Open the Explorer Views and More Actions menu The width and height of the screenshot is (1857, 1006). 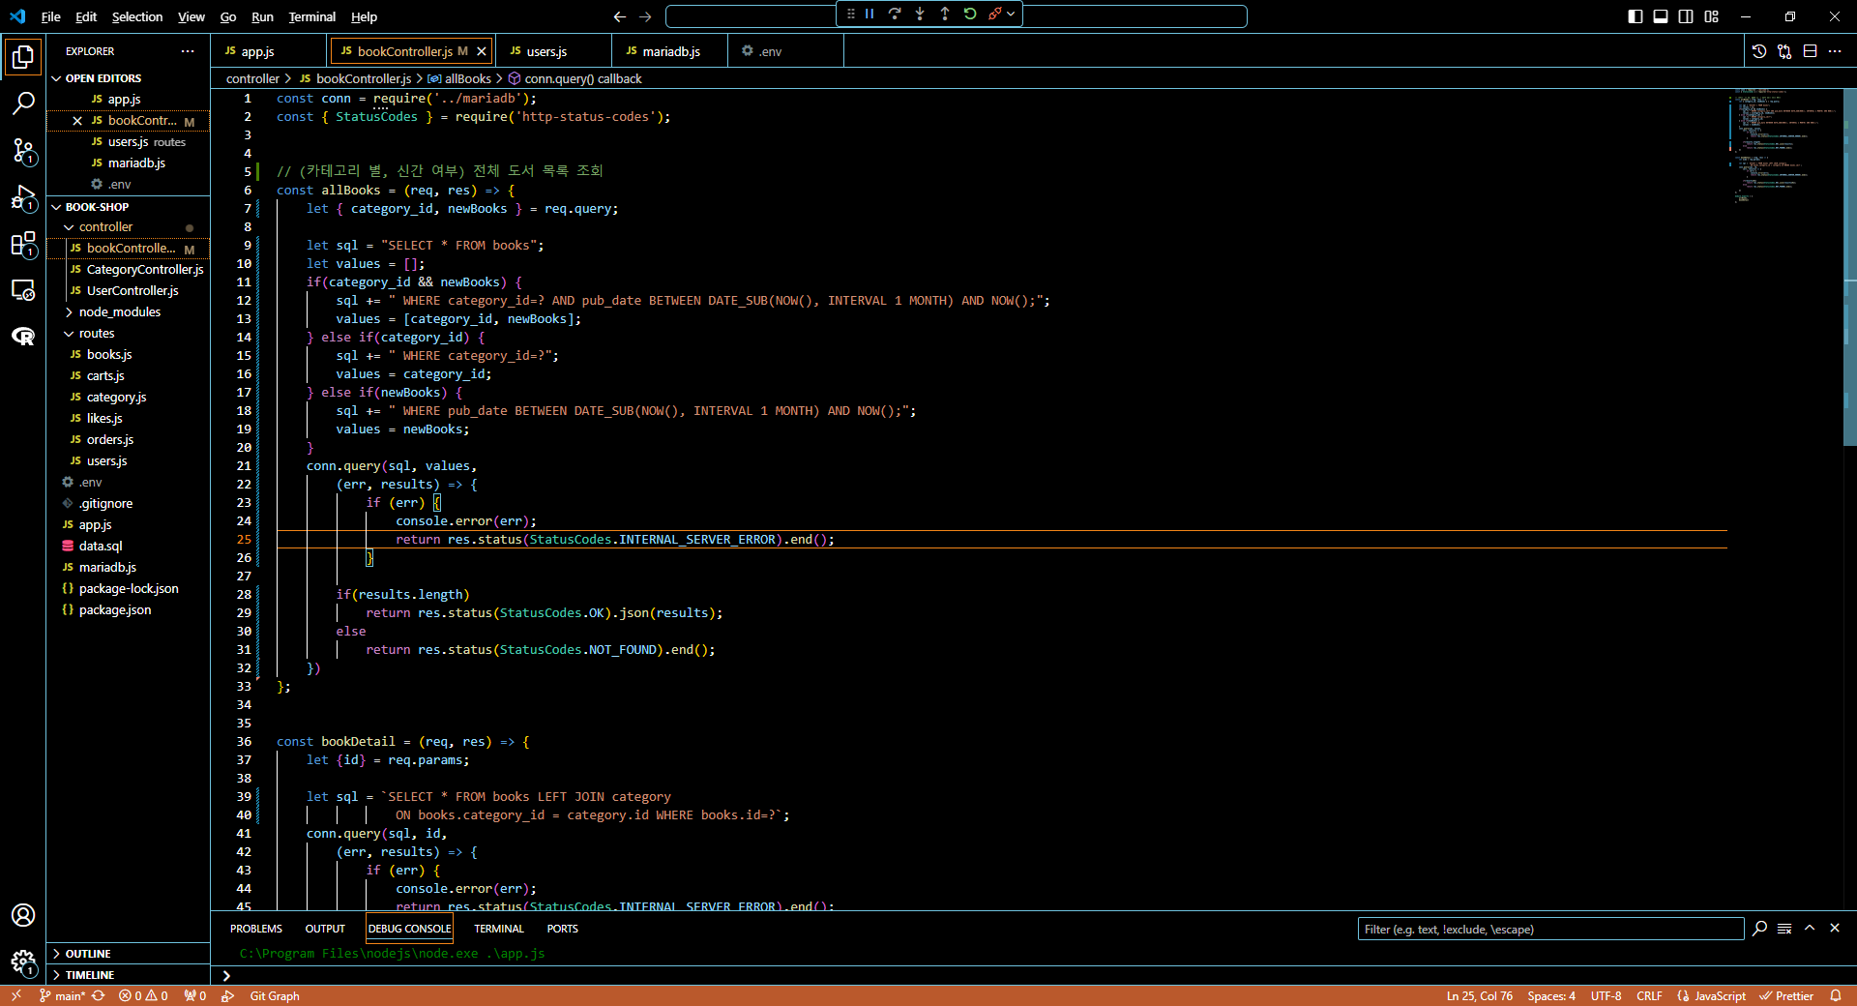tap(188, 51)
